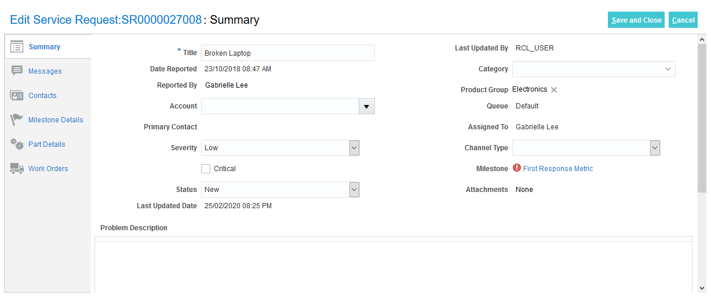Expand the Category dropdown
711x301 pixels.
point(668,69)
